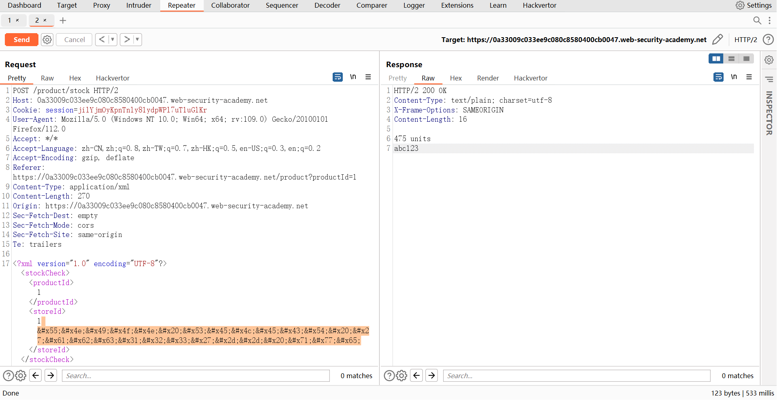Click the search magnifier icon in tab bar

757,20
